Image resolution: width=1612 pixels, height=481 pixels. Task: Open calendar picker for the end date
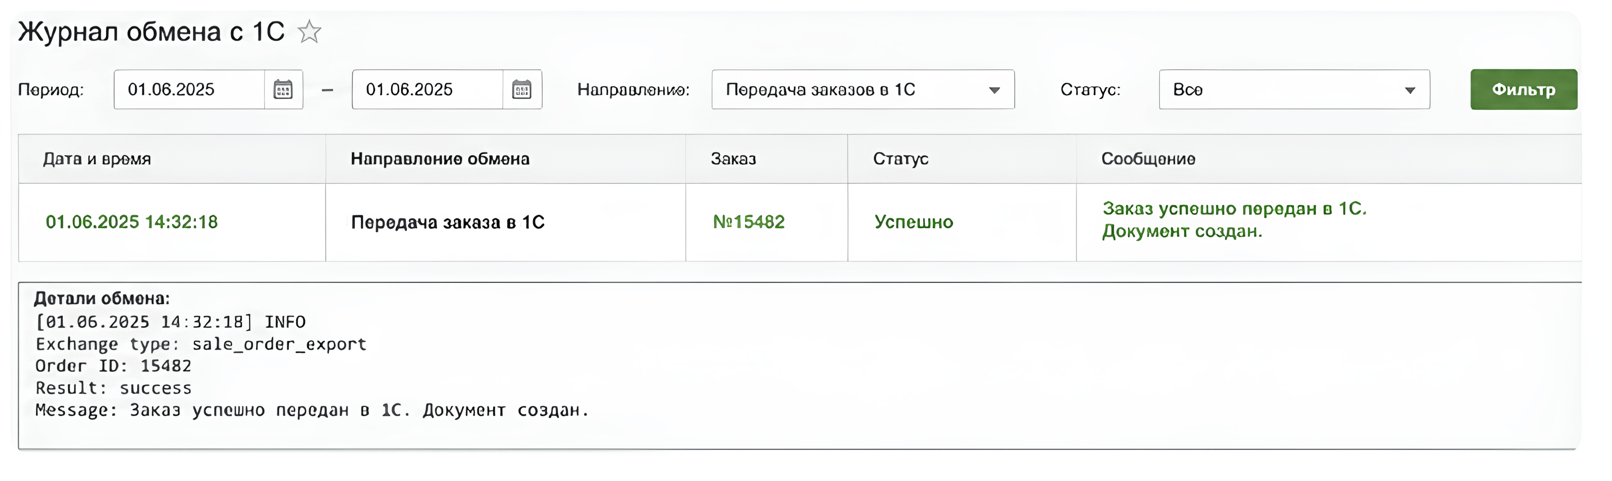[522, 89]
